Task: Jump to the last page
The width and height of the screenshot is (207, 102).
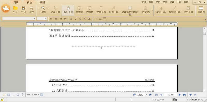Action: (x=184, y=95)
